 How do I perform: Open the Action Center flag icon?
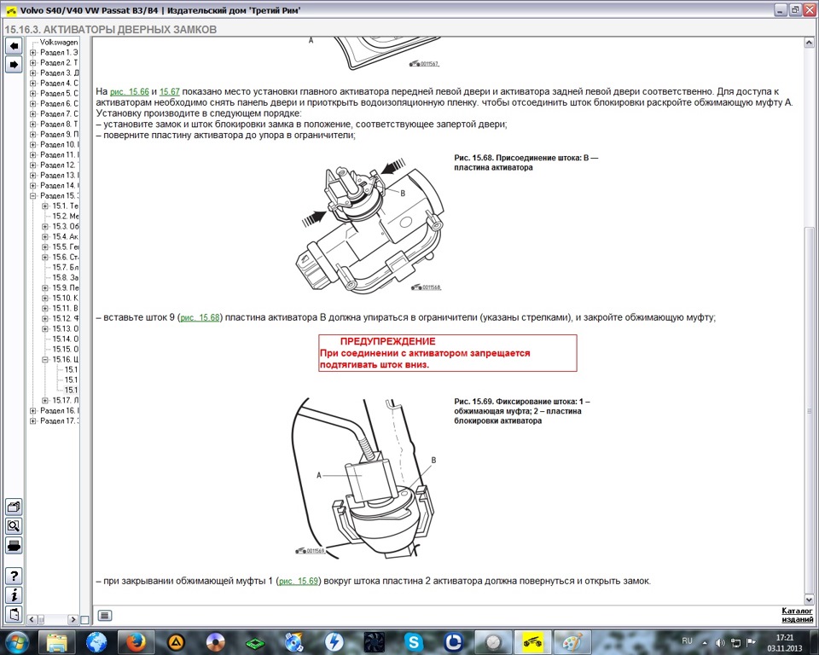(751, 642)
